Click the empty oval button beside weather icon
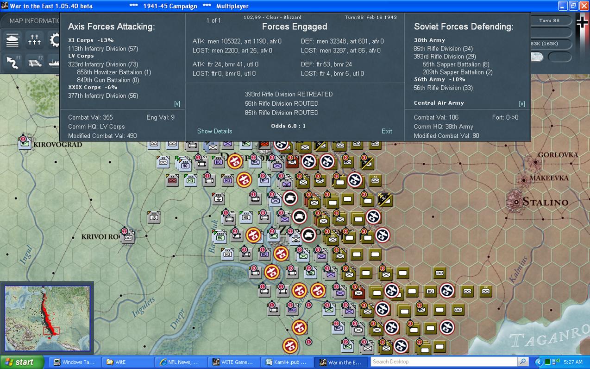Screen dimensions: 590x369 tap(560, 57)
